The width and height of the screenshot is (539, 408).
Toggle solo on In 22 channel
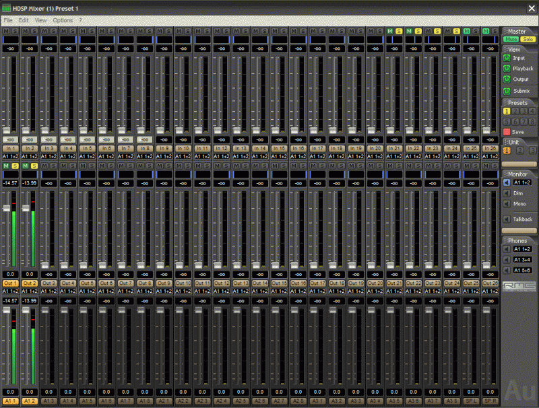pyautogui.click(x=418, y=31)
